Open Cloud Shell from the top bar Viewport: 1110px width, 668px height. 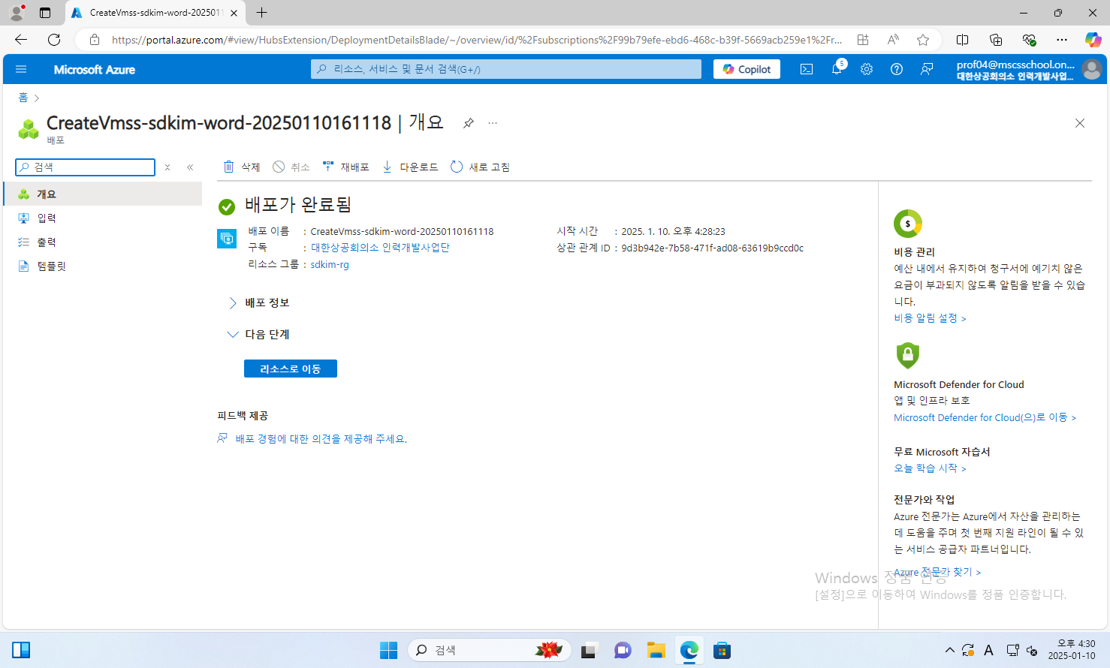pyautogui.click(x=807, y=69)
